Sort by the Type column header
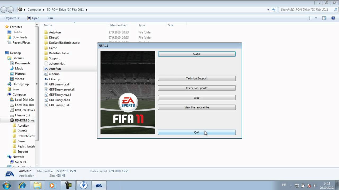Screen dimensions: 339x190 click(142, 25)
